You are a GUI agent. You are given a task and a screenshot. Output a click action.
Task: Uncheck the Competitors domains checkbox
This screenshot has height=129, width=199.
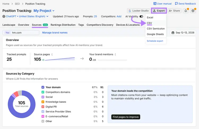pos(43,92)
